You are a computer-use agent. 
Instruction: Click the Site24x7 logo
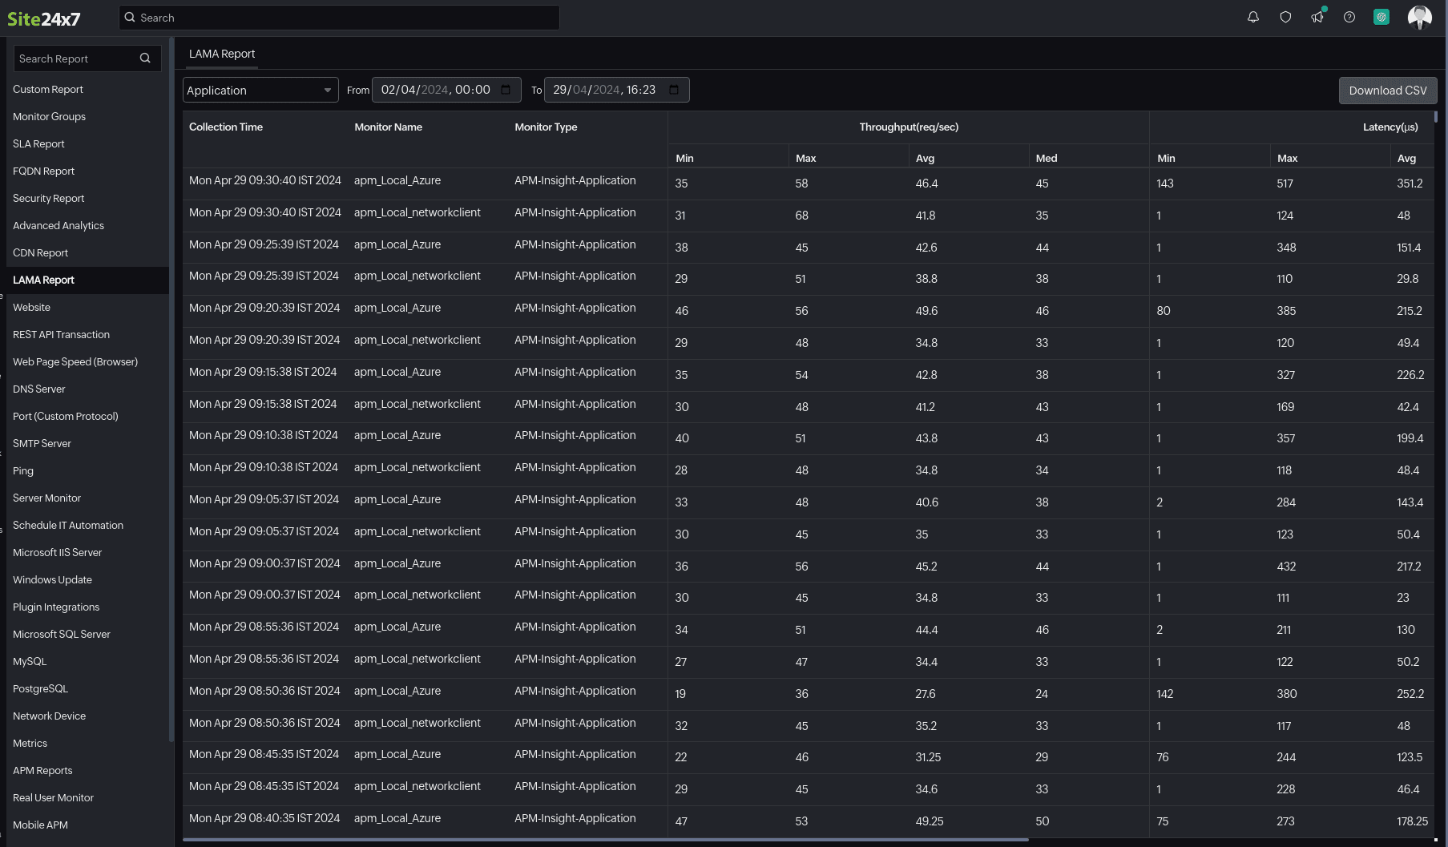point(44,18)
